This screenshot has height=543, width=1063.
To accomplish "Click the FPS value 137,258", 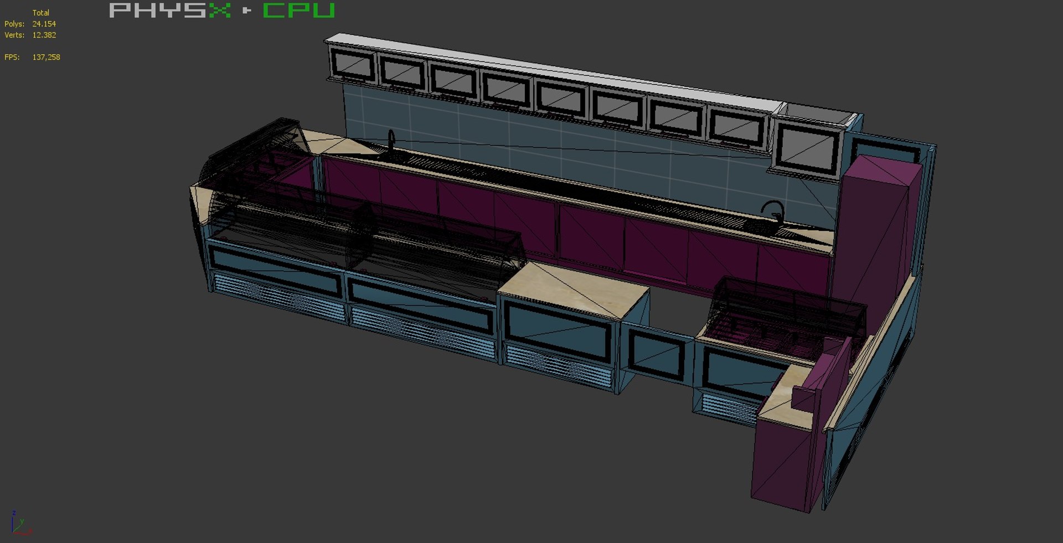I will tap(46, 57).
